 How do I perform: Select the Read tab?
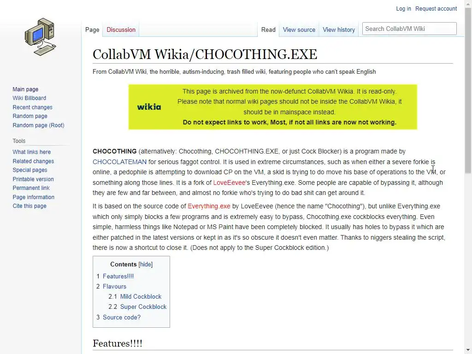[x=268, y=30]
